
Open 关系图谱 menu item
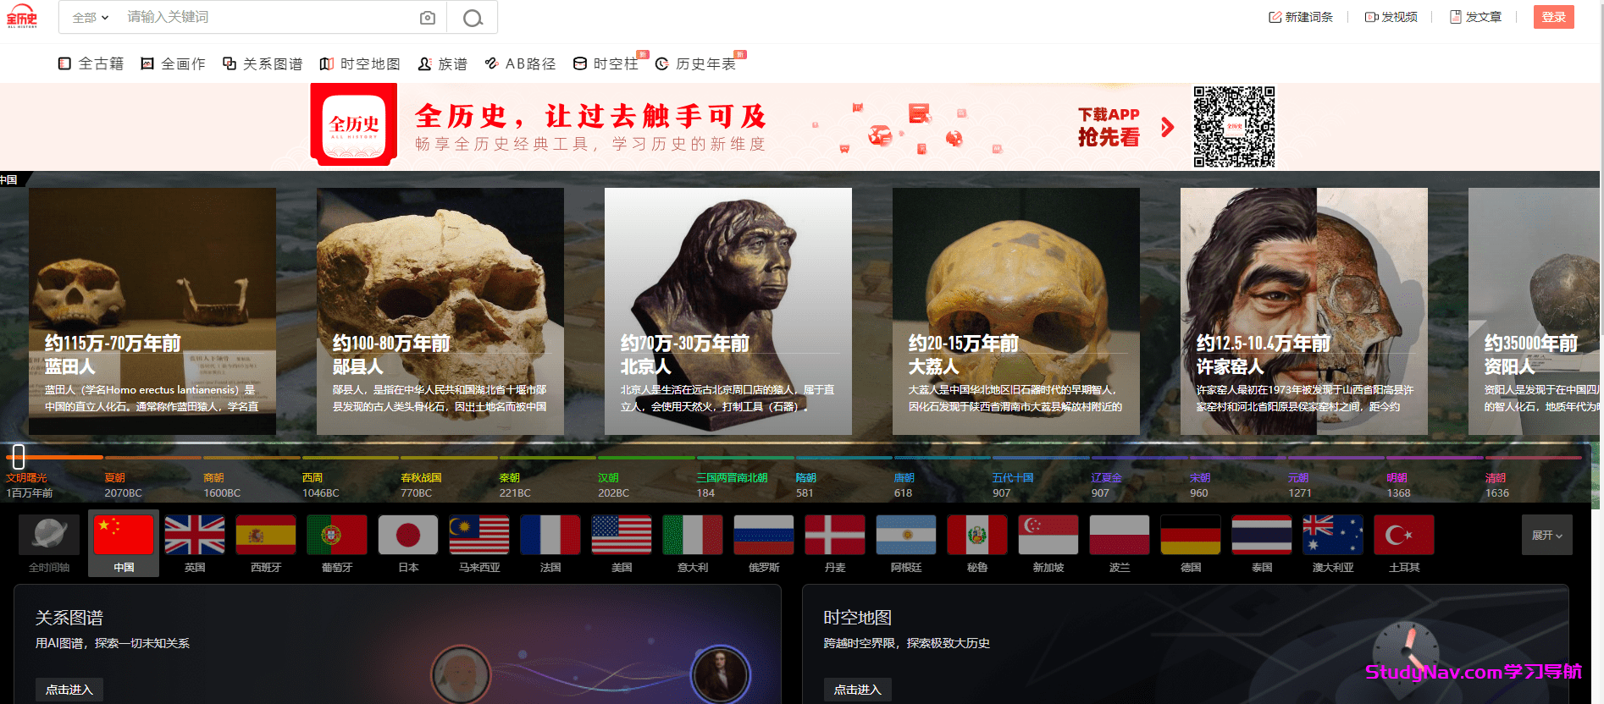point(263,63)
